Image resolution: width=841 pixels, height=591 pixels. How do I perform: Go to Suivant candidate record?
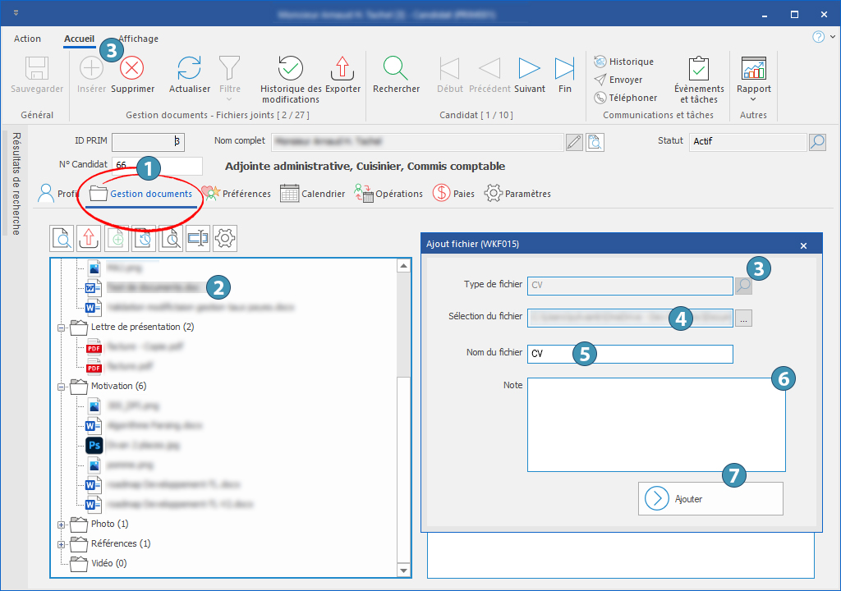[530, 68]
